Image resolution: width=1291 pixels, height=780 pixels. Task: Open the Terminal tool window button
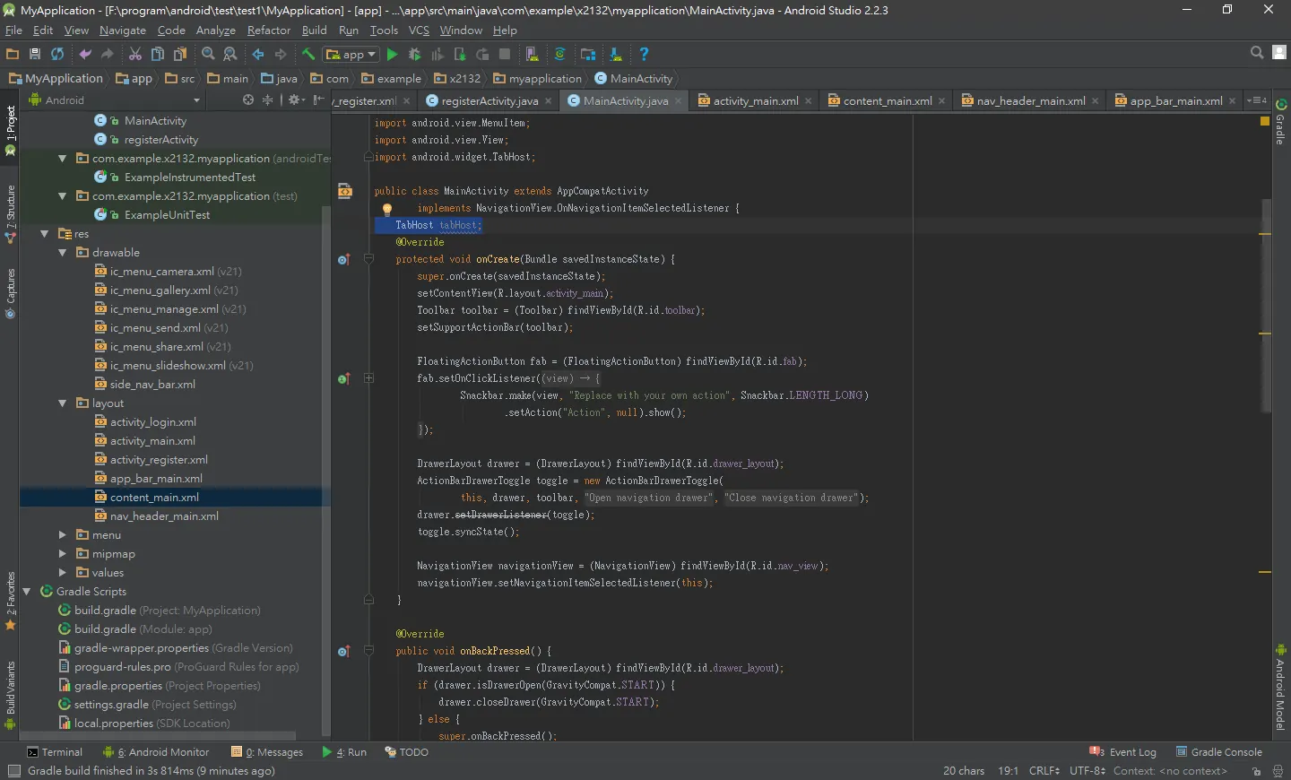coord(55,752)
